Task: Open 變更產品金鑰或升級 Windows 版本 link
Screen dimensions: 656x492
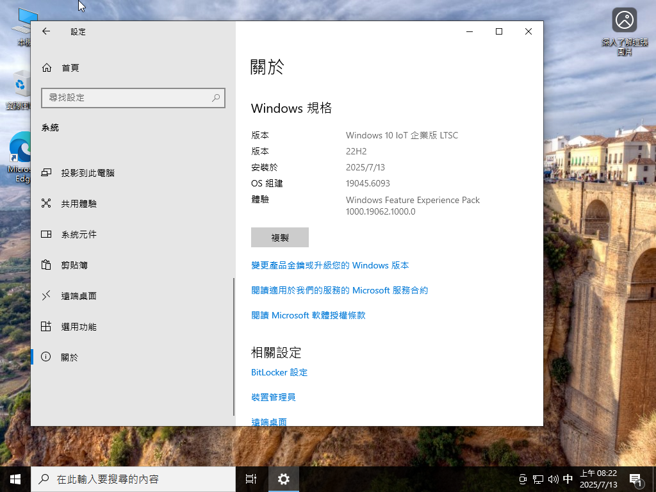Action: tap(330, 265)
